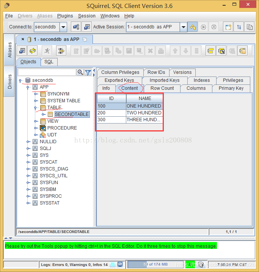
Task: Select the SECONDTABLE tree item
Action: click(72, 114)
